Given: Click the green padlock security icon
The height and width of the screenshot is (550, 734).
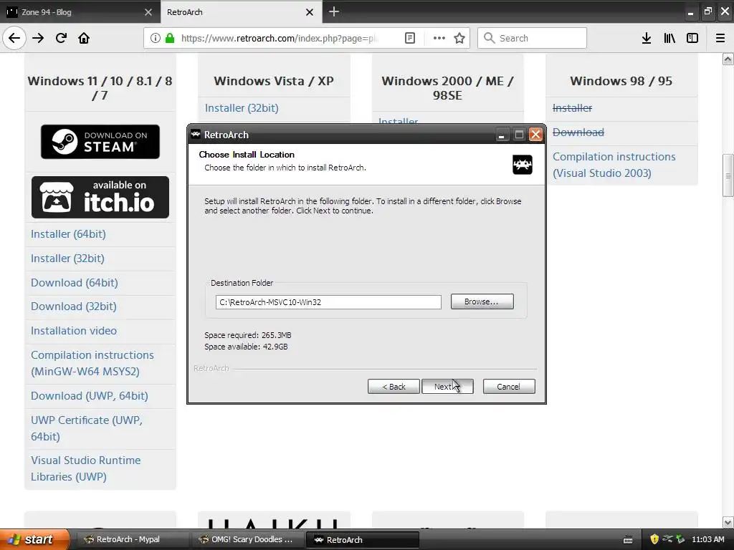Looking at the screenshot, I should click(170, 38).
